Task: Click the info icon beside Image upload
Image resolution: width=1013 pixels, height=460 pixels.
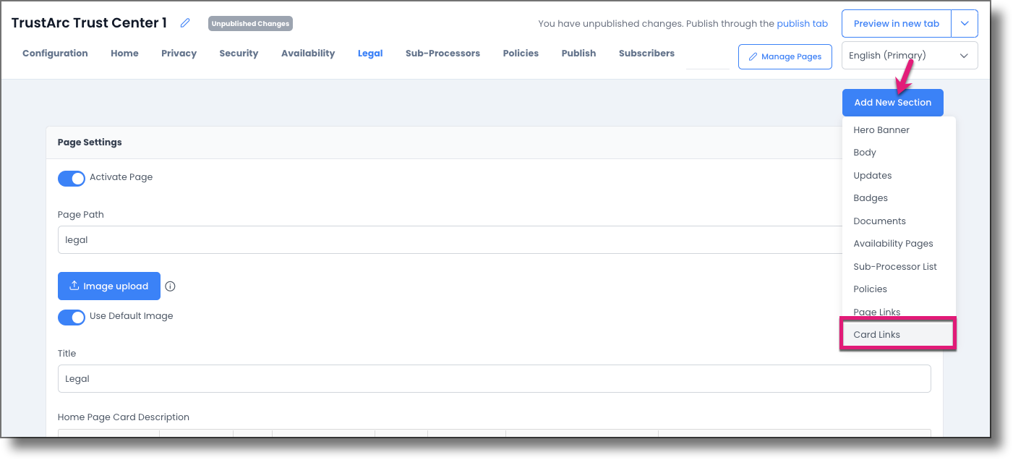Action: pyautogui.click(x=169, y=286)
